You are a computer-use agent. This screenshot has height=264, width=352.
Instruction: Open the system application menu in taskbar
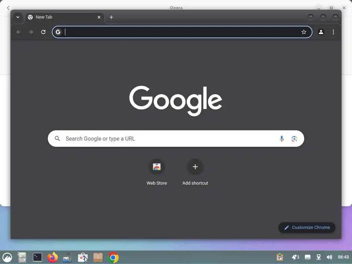7,257
